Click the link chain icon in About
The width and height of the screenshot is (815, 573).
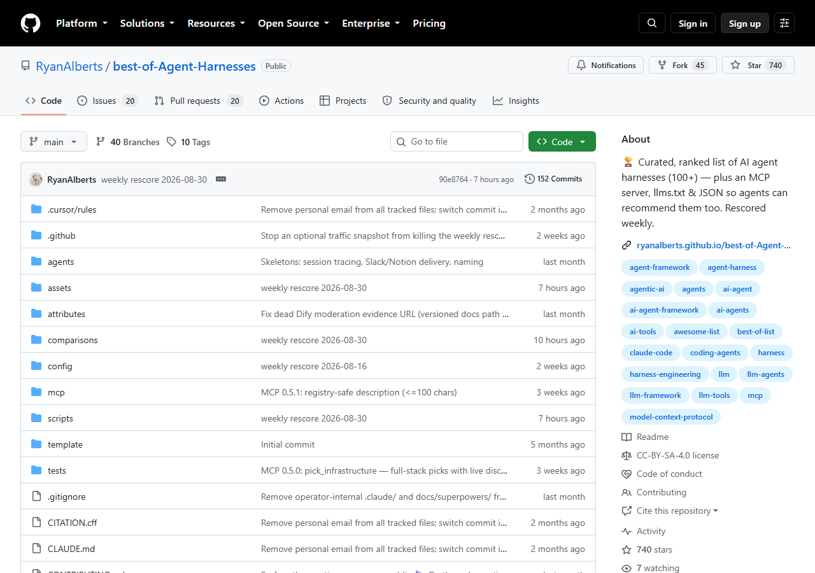tap(627, 245)
